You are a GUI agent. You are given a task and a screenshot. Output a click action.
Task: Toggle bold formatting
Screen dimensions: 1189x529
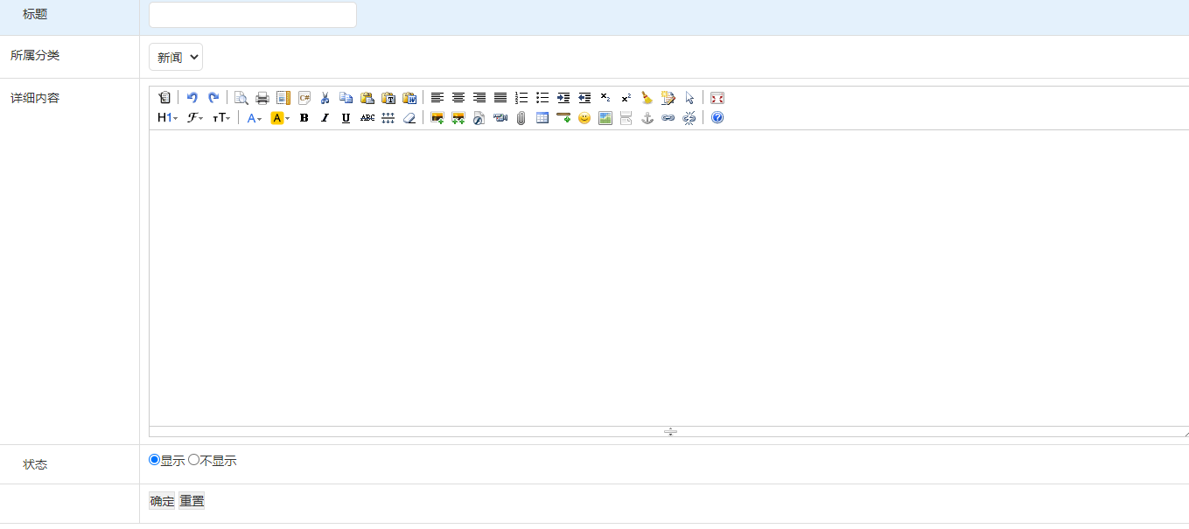coord(304,118)
